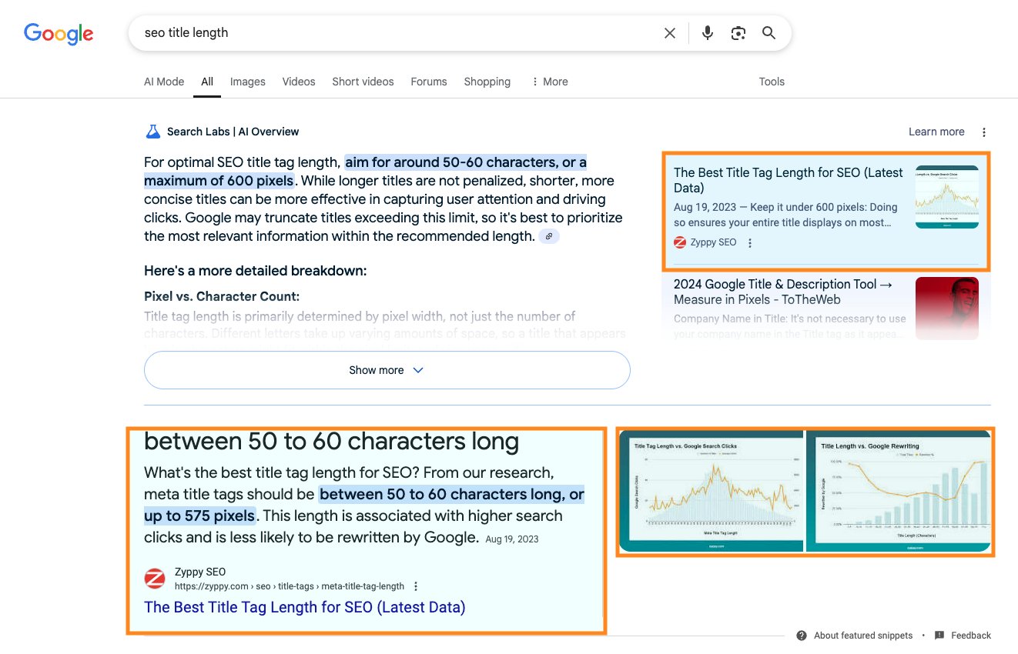
Task: Switch to Images tab
Action: coord(248,82)
